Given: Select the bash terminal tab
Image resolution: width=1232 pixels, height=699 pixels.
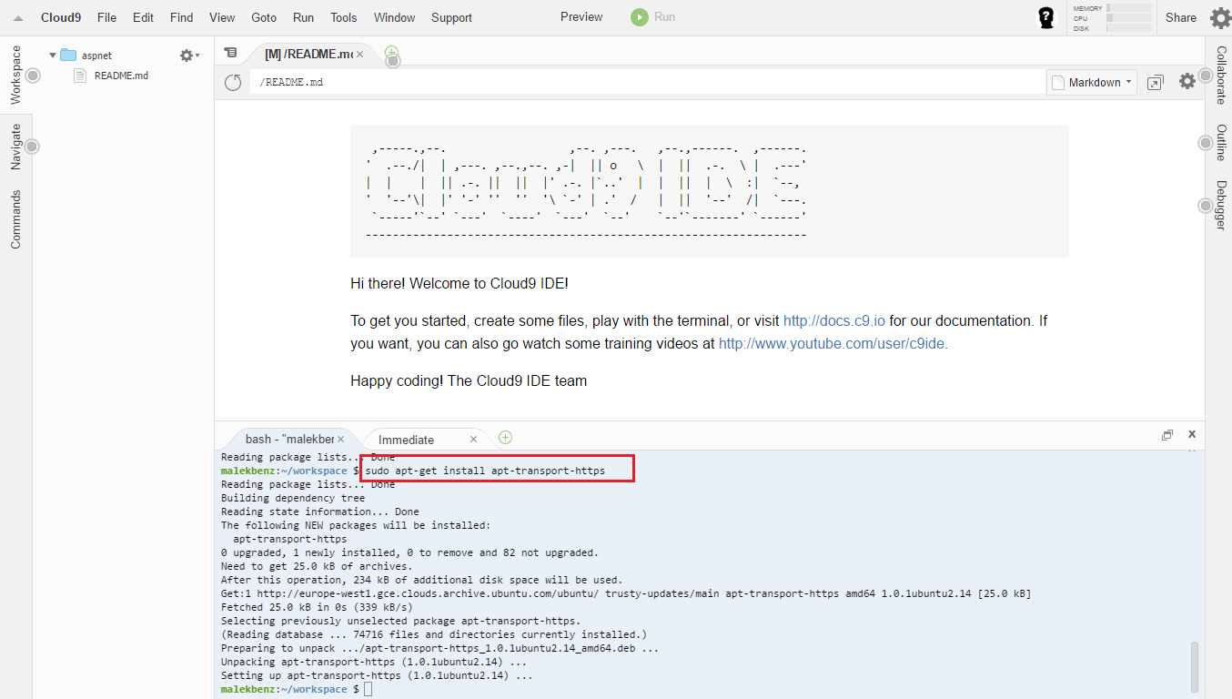Looking at the screenshot, I should tap(289, 439).
